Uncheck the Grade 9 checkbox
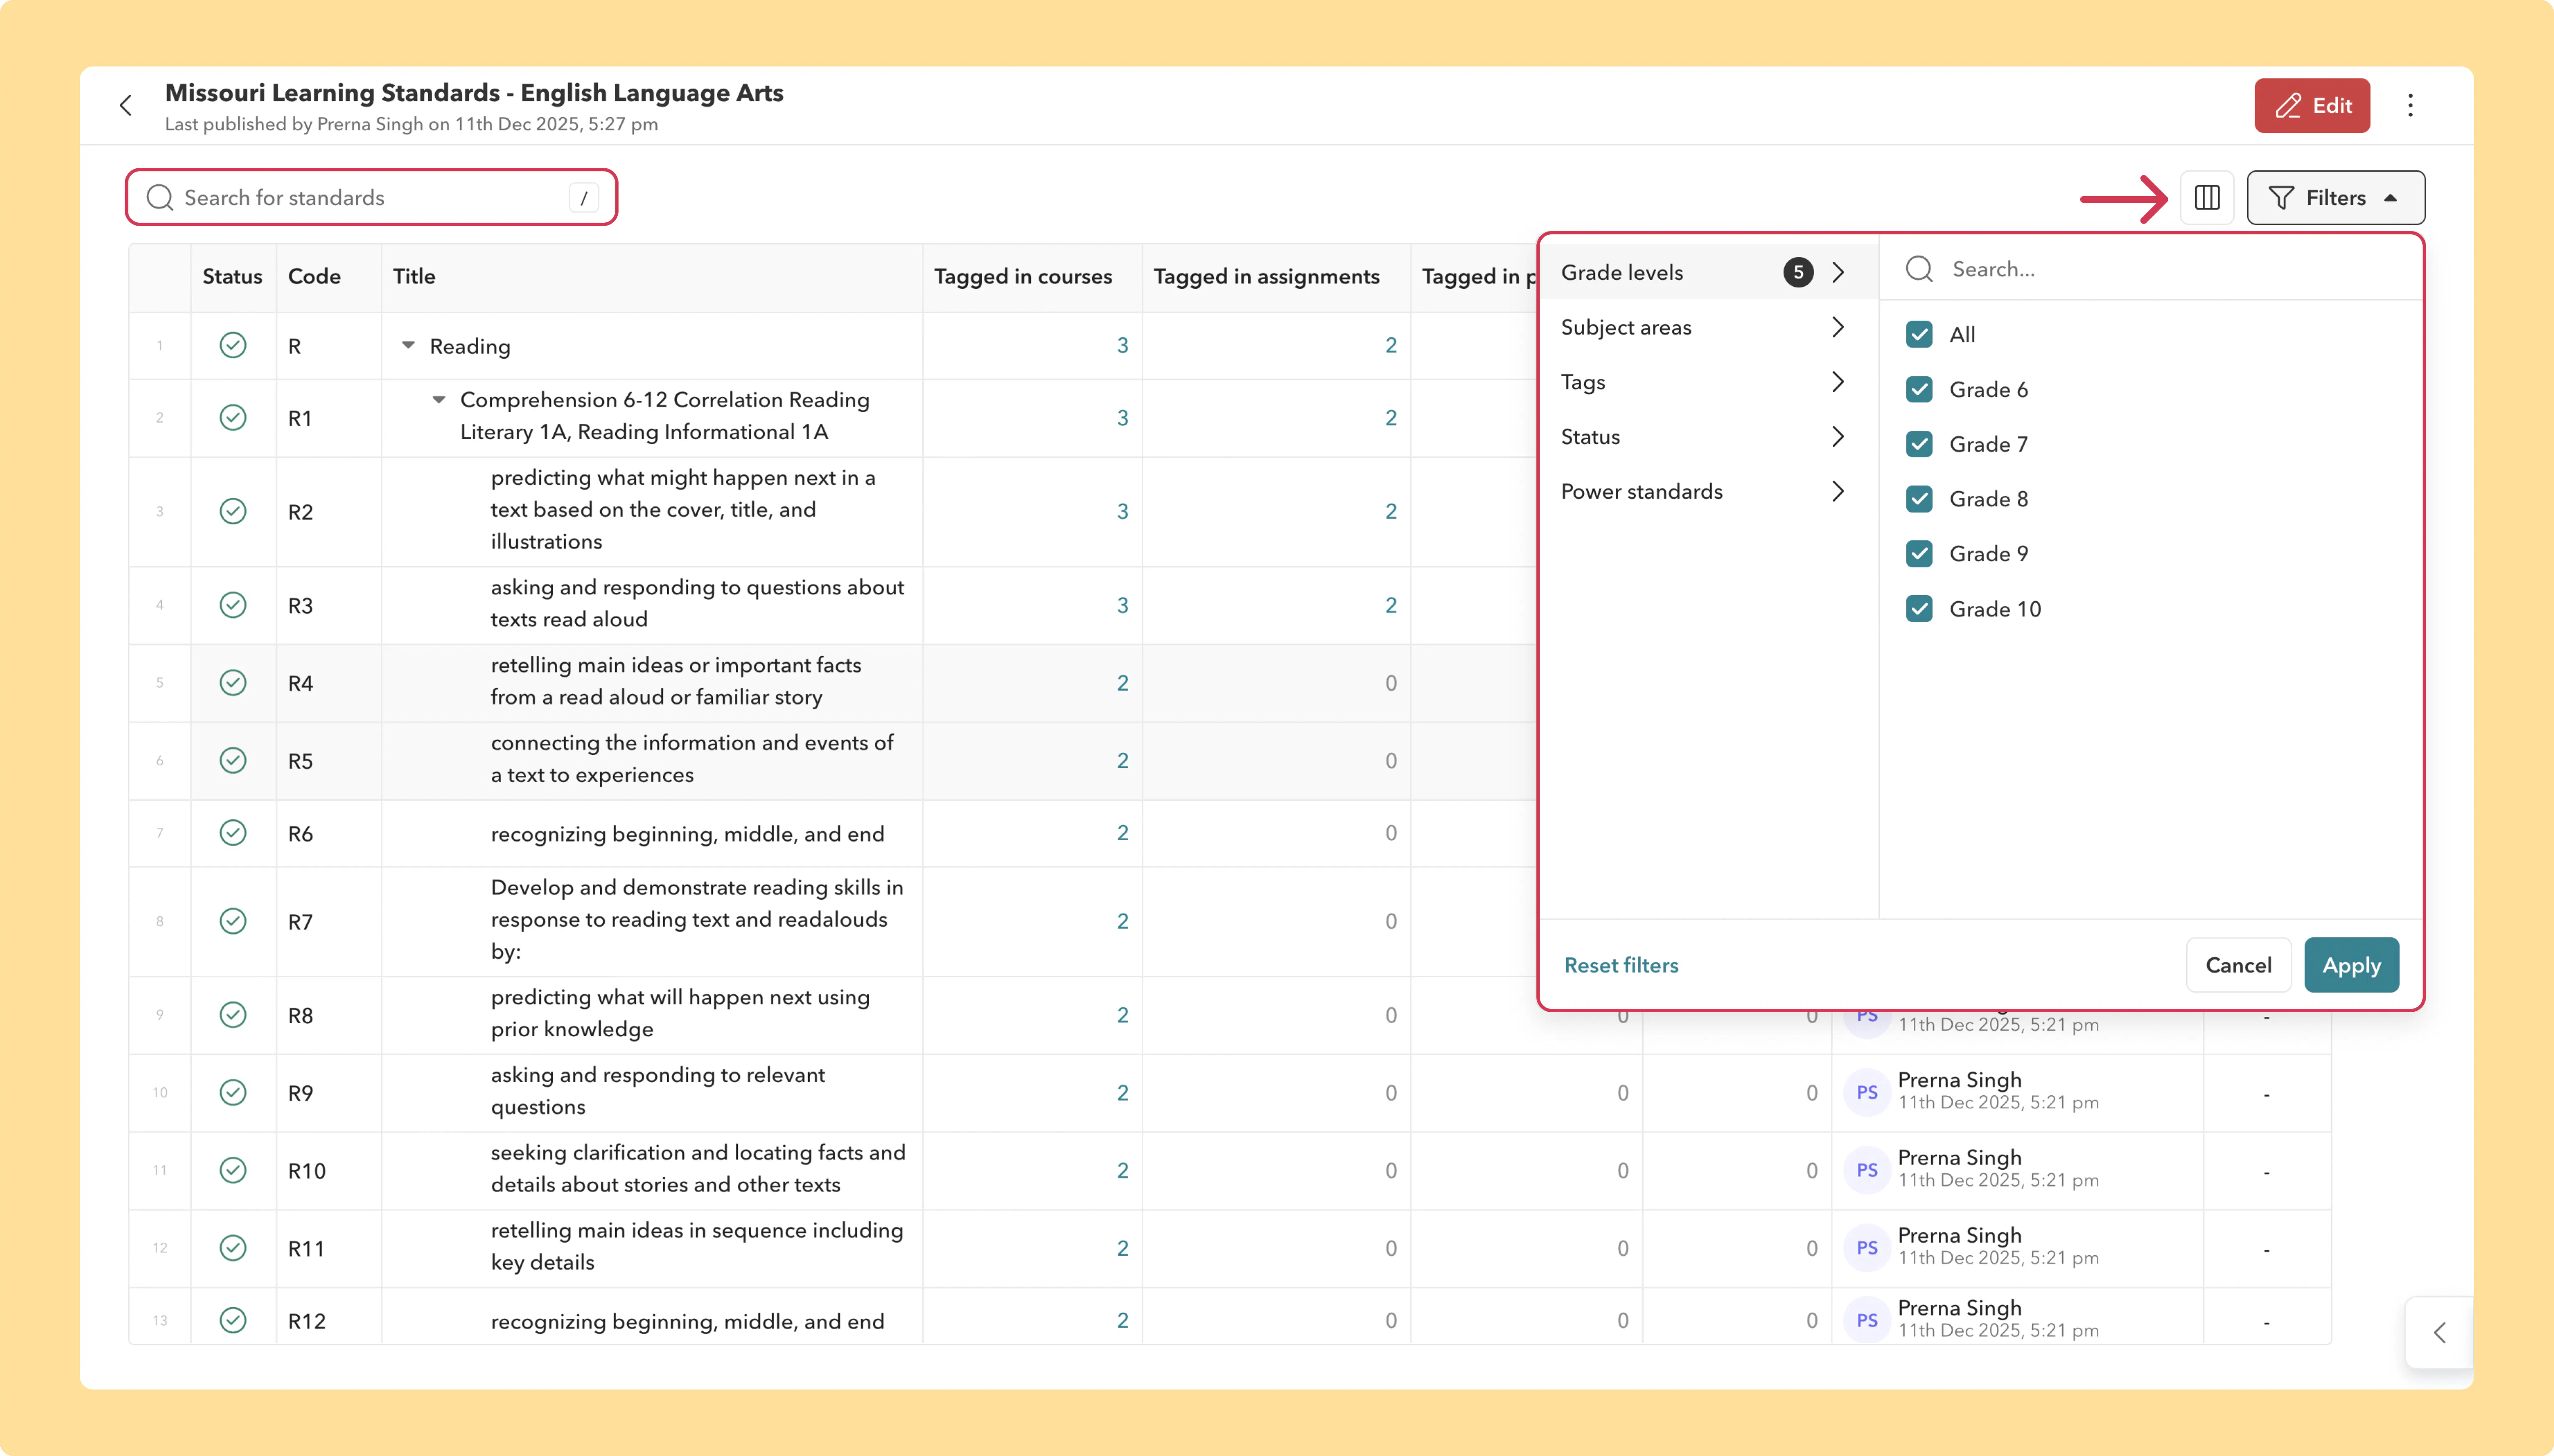 coord(1919,554)
